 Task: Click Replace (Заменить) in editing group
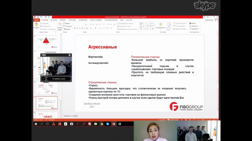[194, 26]
